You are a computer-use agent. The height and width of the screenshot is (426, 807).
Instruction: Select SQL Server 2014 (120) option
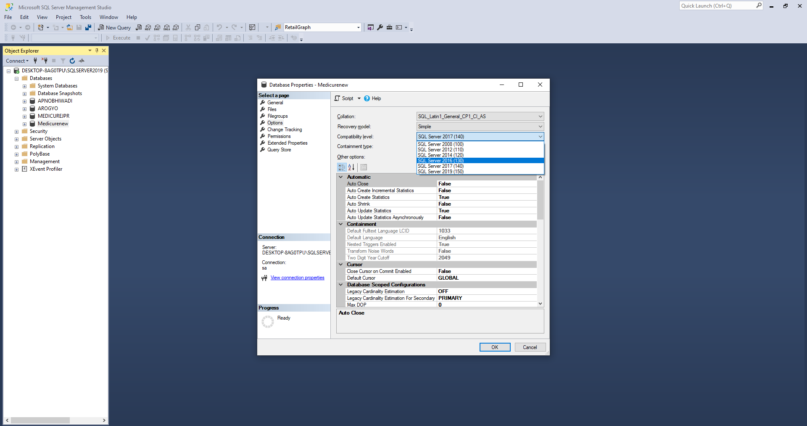[480, 155]
